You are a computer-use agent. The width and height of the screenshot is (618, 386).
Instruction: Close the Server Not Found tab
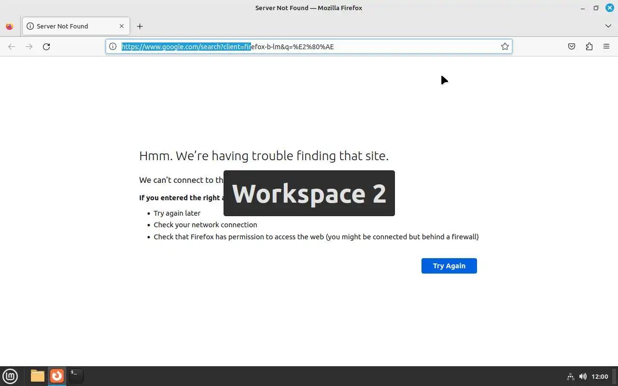[x=122, y=26]
